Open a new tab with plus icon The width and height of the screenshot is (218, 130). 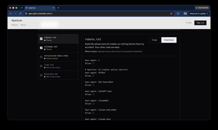point(58,8)
